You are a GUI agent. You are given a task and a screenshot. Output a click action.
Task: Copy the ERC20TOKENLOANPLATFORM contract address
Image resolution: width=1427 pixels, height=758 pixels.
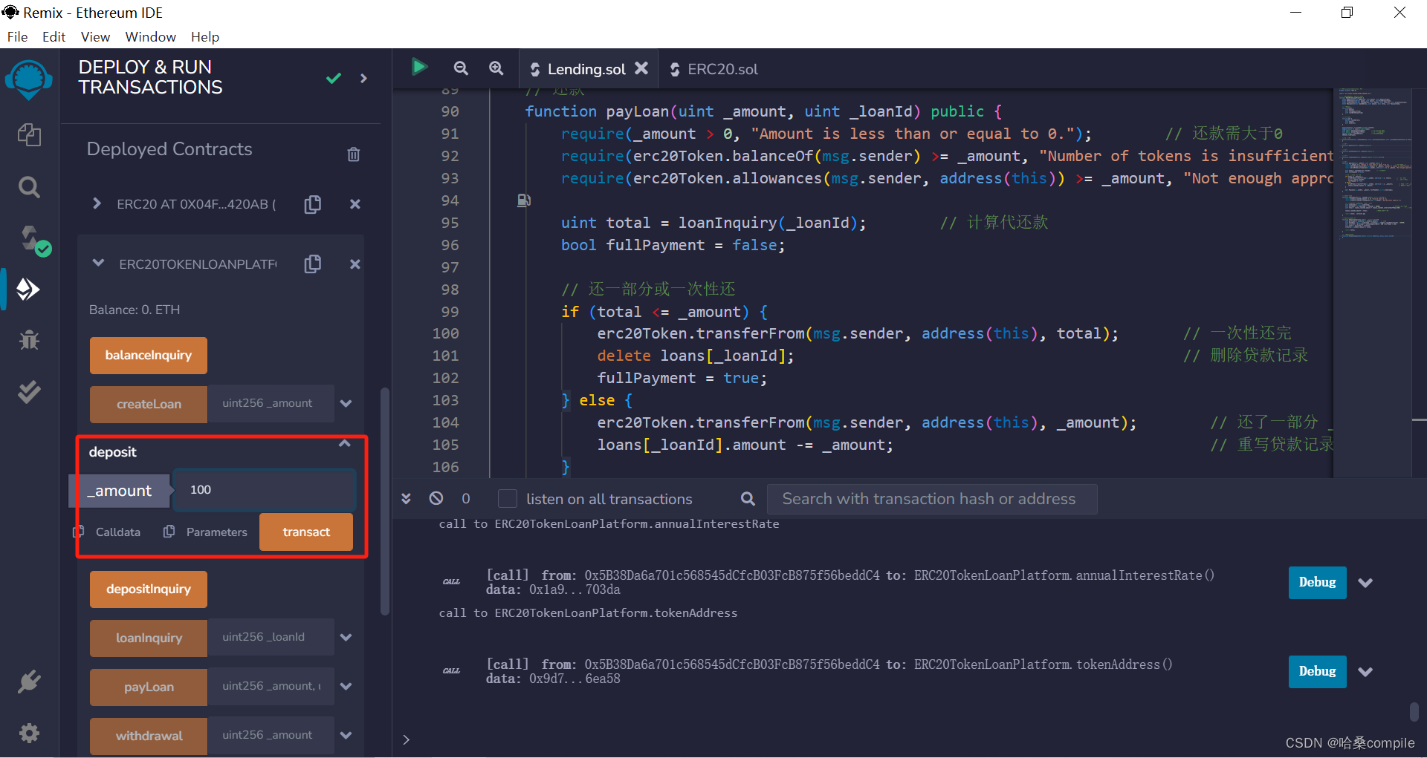313,264
